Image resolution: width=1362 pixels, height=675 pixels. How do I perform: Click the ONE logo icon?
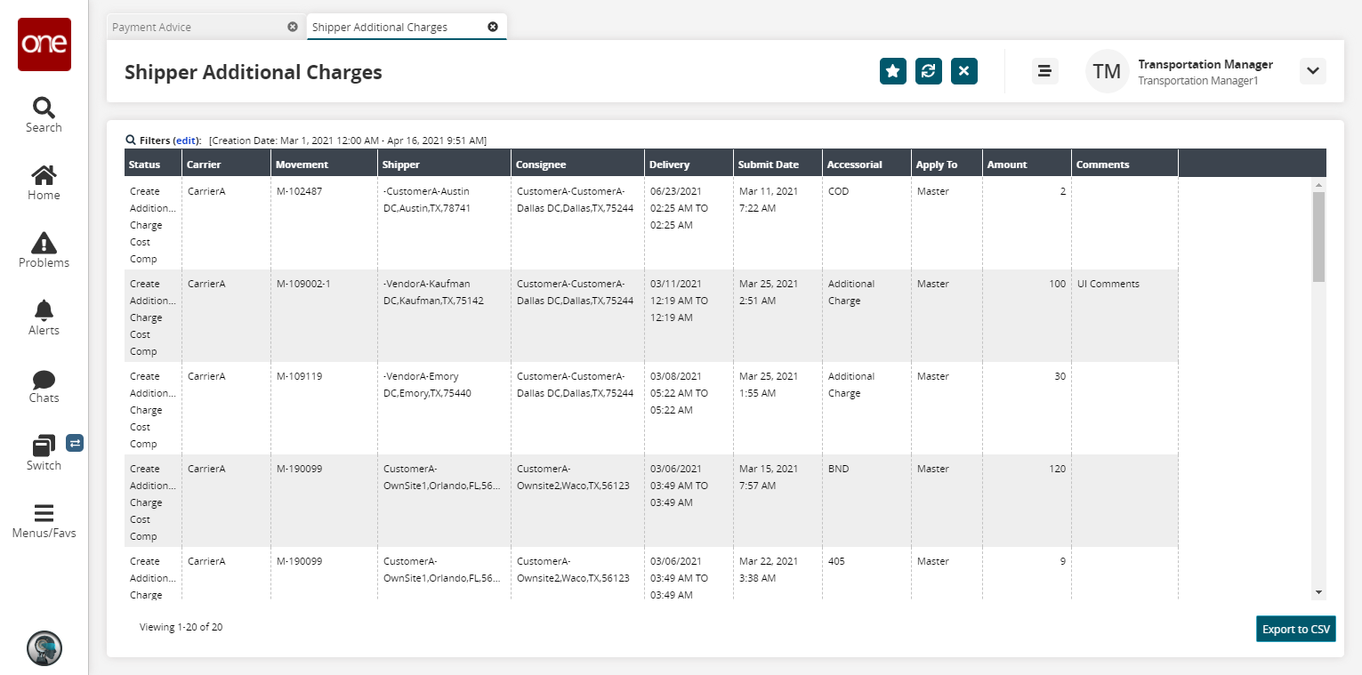pos(44,44)
